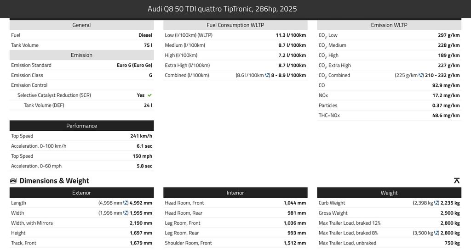
Task: Click the Performance table header
Action: tap(81, 126)
